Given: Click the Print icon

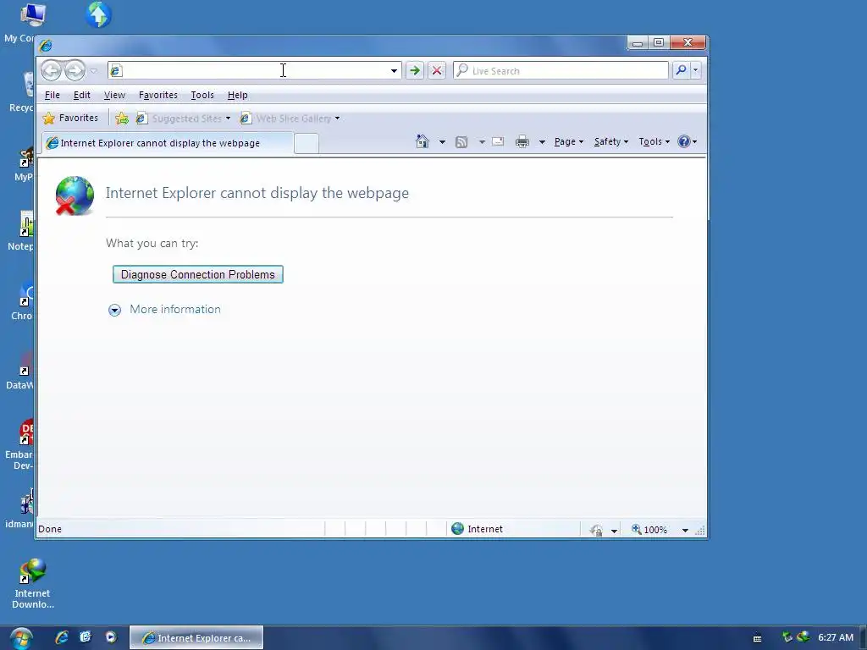Looking at the screenshot, I should pos(522,142).
